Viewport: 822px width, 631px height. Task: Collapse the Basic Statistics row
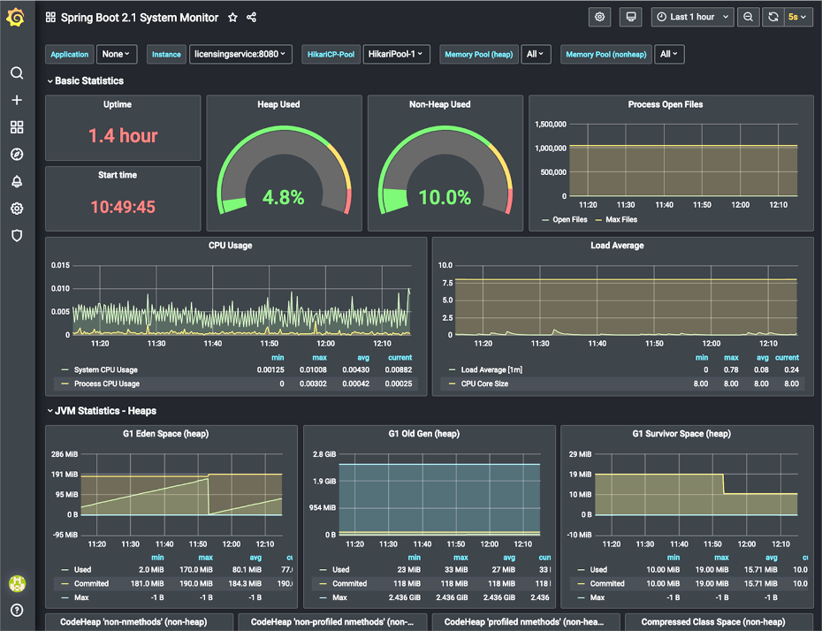[88, 80]
